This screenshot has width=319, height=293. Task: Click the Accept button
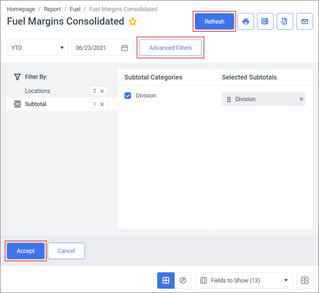click(26, 251)
